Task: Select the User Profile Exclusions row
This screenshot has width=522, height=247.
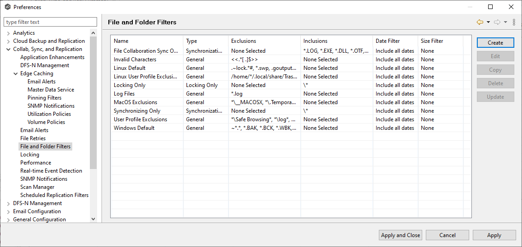Action: [291, 119]
